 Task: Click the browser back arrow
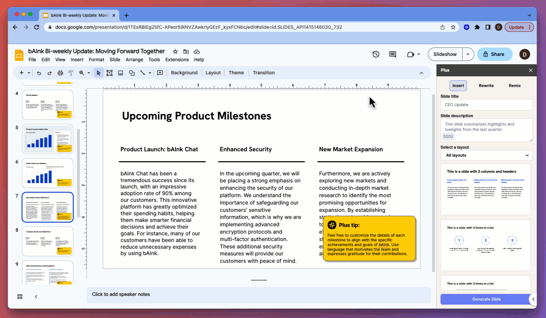click(x=15, y=27)
